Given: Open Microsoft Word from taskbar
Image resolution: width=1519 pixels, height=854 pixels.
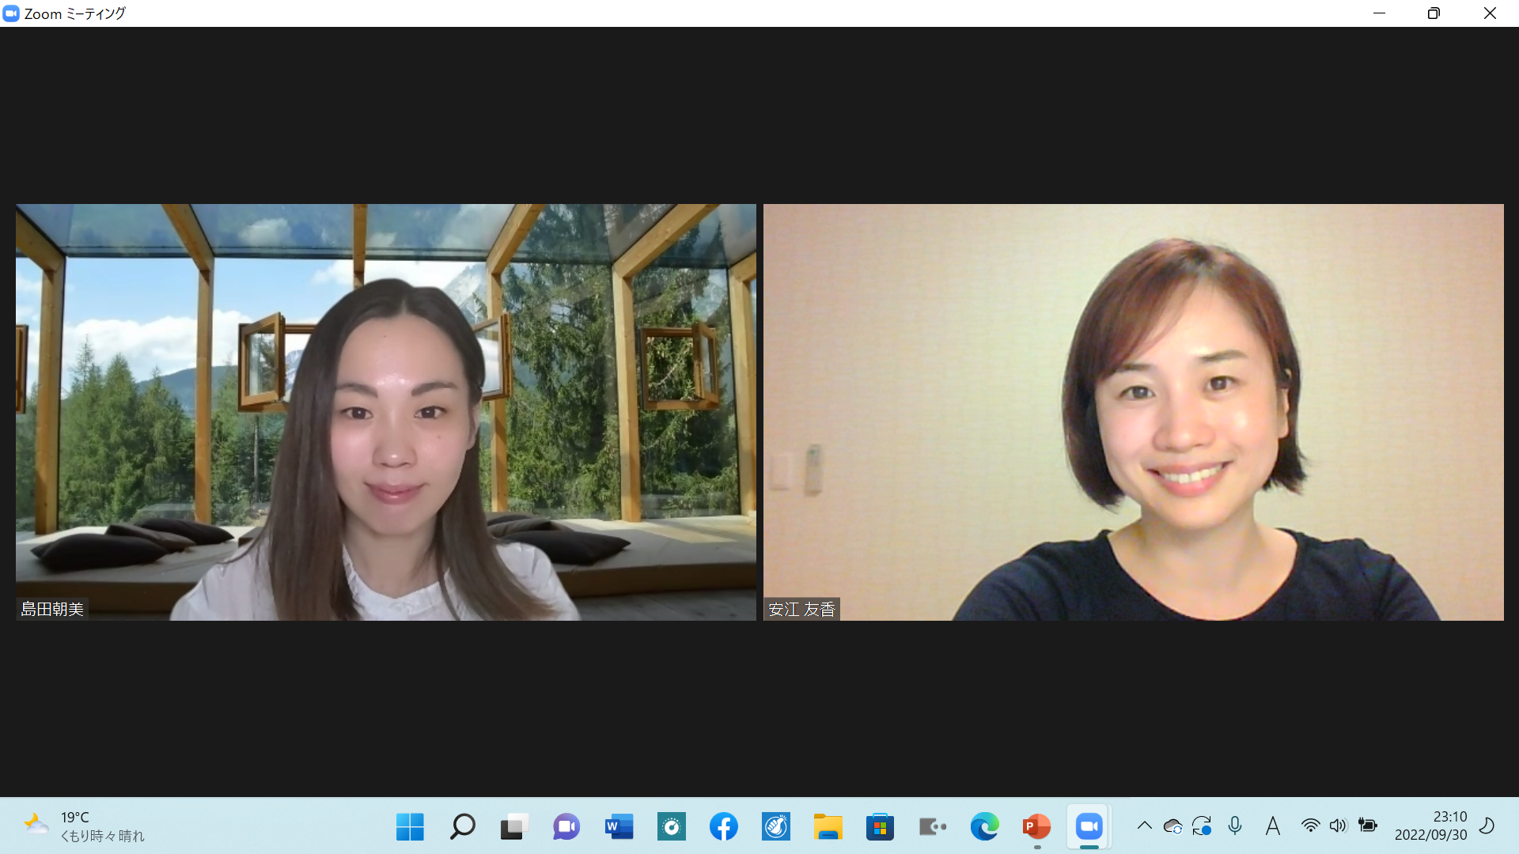Looking at the screenshot, I should (x=619, y=827).
